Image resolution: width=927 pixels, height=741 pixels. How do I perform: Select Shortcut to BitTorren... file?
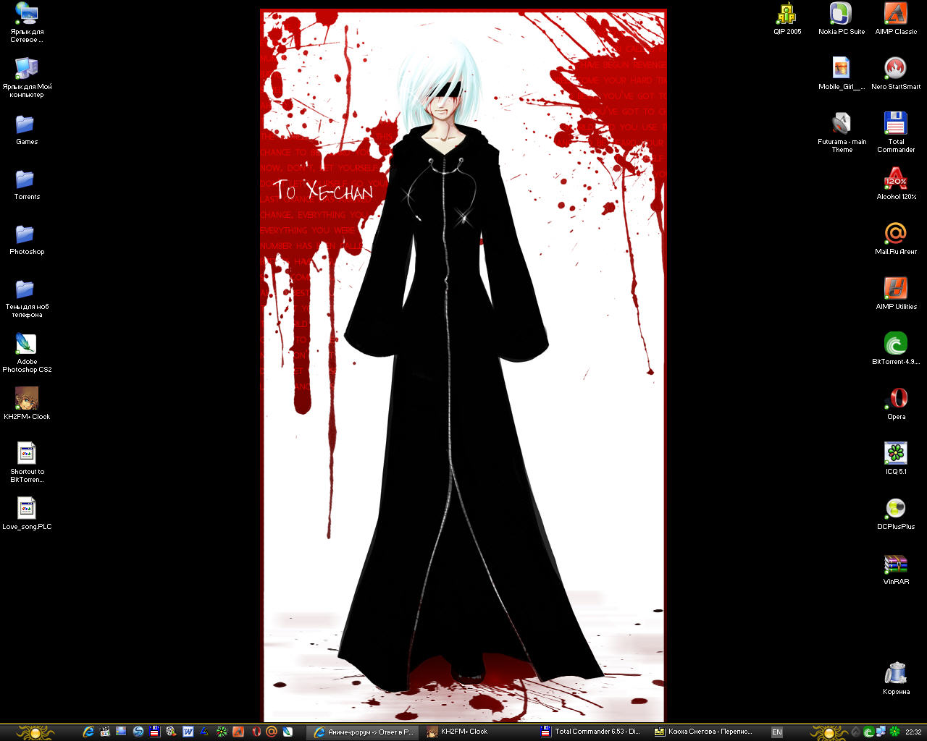(27, 462)
